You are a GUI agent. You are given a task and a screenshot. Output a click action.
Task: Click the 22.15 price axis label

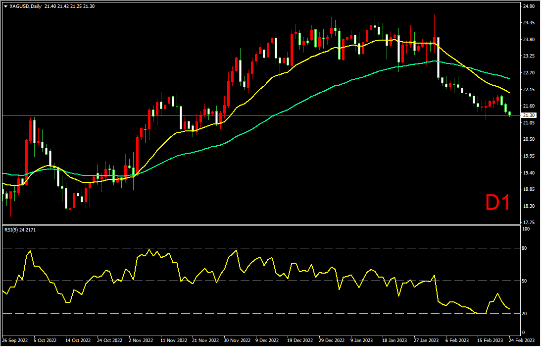[x=529, y=90]
